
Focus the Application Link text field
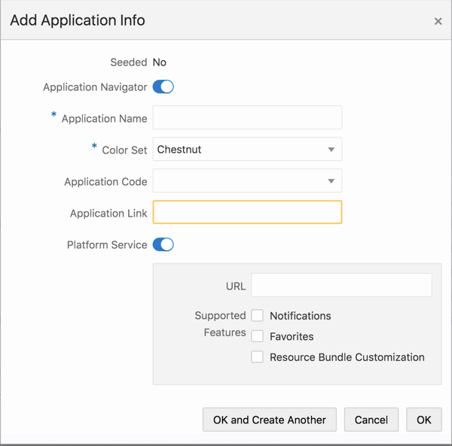pos(247,213)
